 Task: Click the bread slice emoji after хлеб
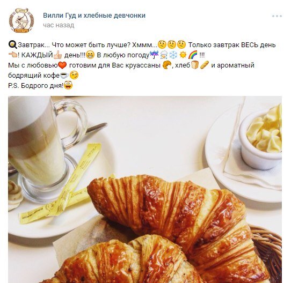pos(195,65)
